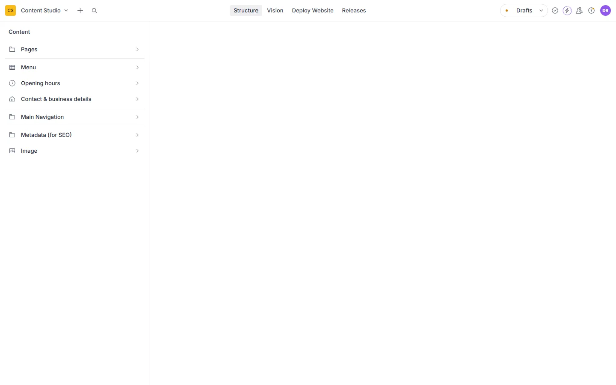Click the Pages folder icon
The image size is (616, 385).
12,49
